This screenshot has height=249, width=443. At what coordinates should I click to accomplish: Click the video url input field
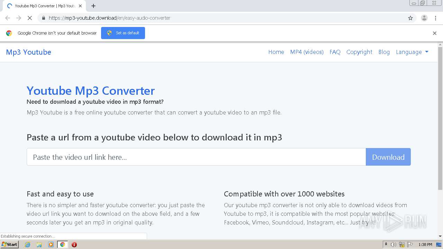tap(196, 157)
